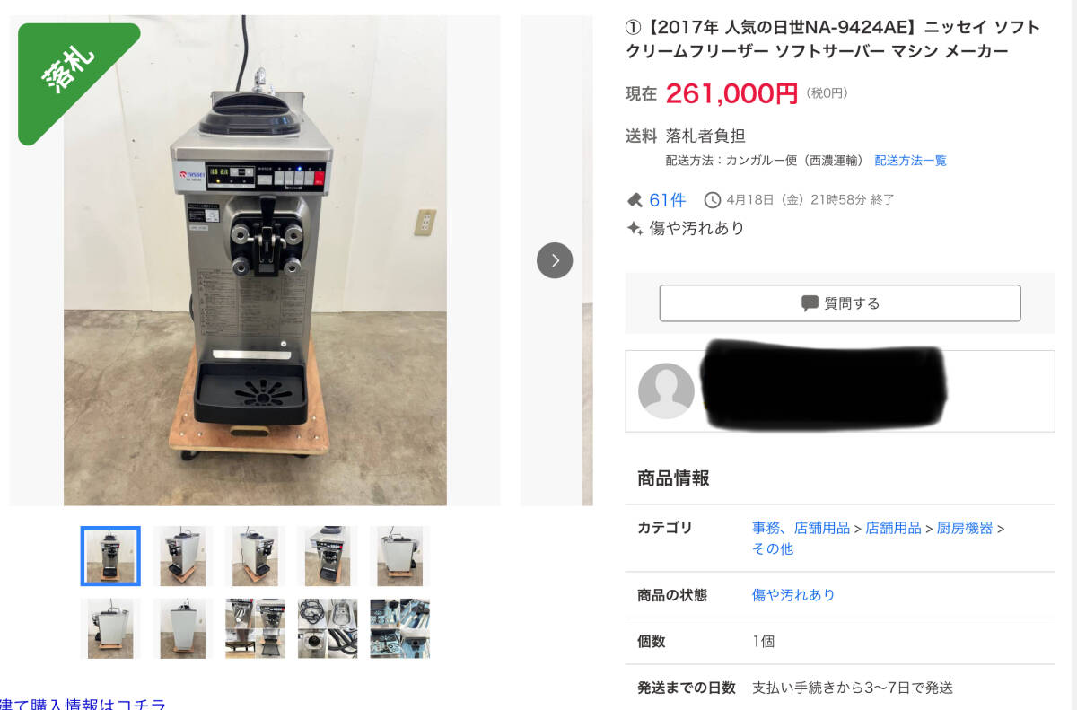Click the sparkle icon beside 傷や汚れあり
Viewport: 1077px width, 710px height.
pos(635,228)
